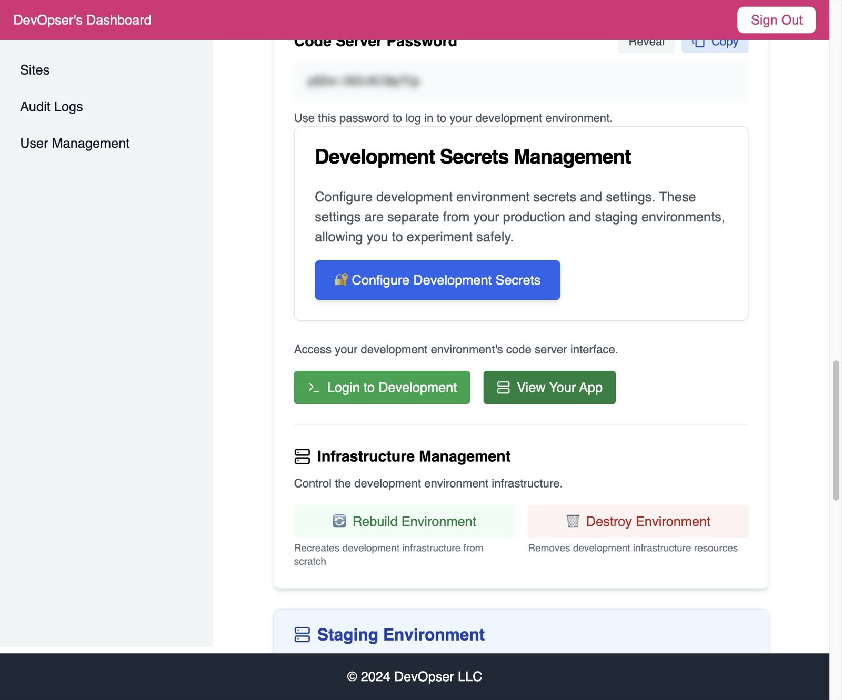Viewport: 842px width, 700px height.
Task: Click the server icon on View Your App
Action: pos(503,388)
